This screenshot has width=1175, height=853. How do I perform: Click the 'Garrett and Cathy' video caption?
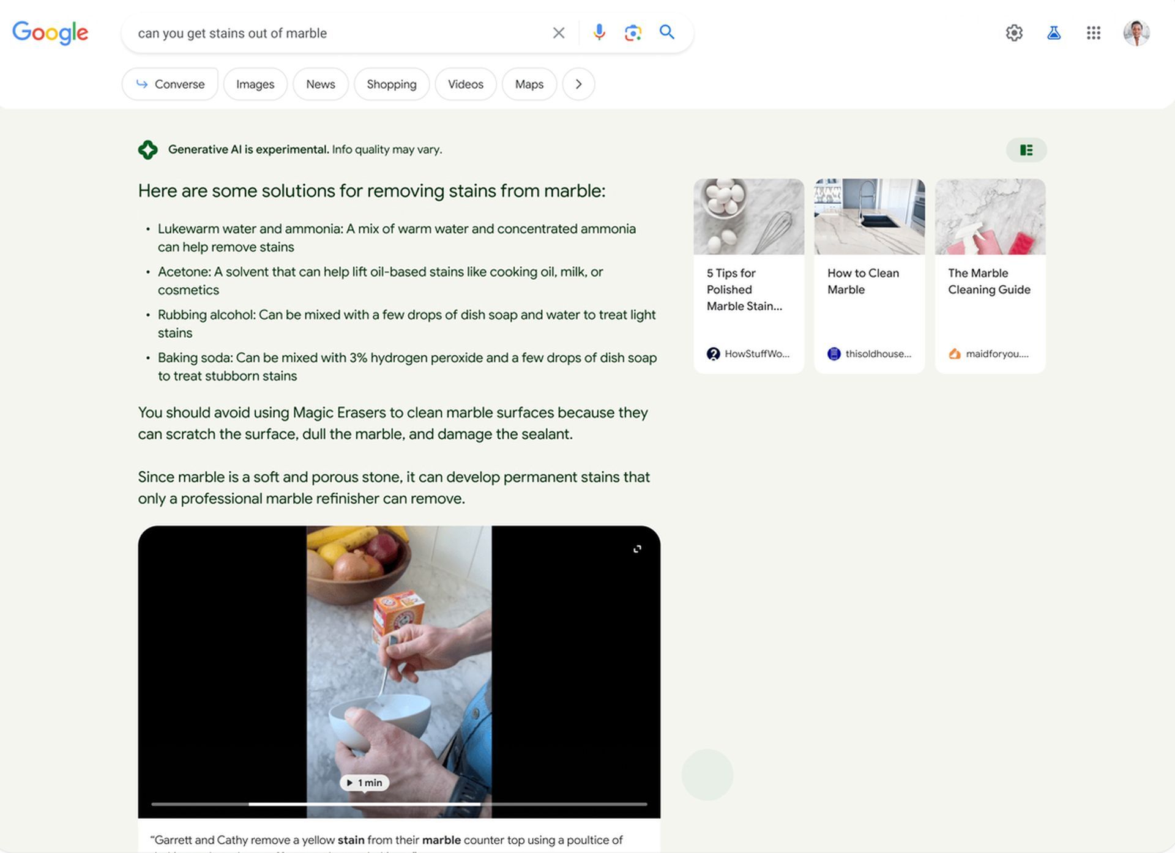(386, 844)
